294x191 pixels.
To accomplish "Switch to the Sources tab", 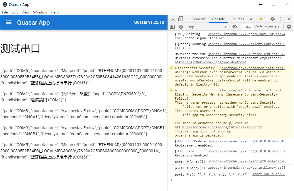I will pyautogui.click(x=238, y=19).
